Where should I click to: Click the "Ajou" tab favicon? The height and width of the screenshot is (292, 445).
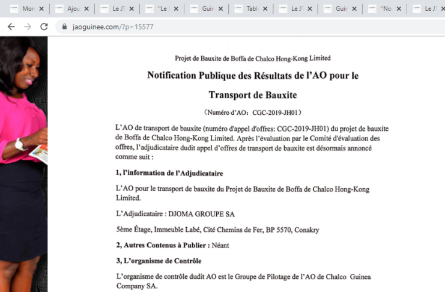pos(59,9)
